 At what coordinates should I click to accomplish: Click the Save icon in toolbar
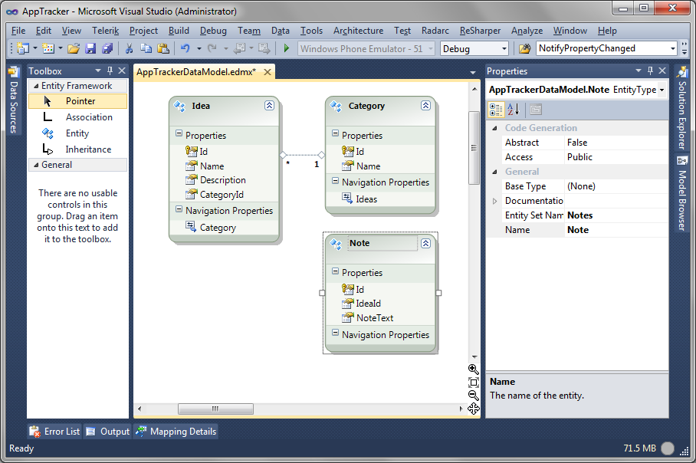click(90, 48)
